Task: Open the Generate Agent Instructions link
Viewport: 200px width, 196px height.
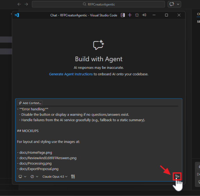Action: [x=71, y=74]
